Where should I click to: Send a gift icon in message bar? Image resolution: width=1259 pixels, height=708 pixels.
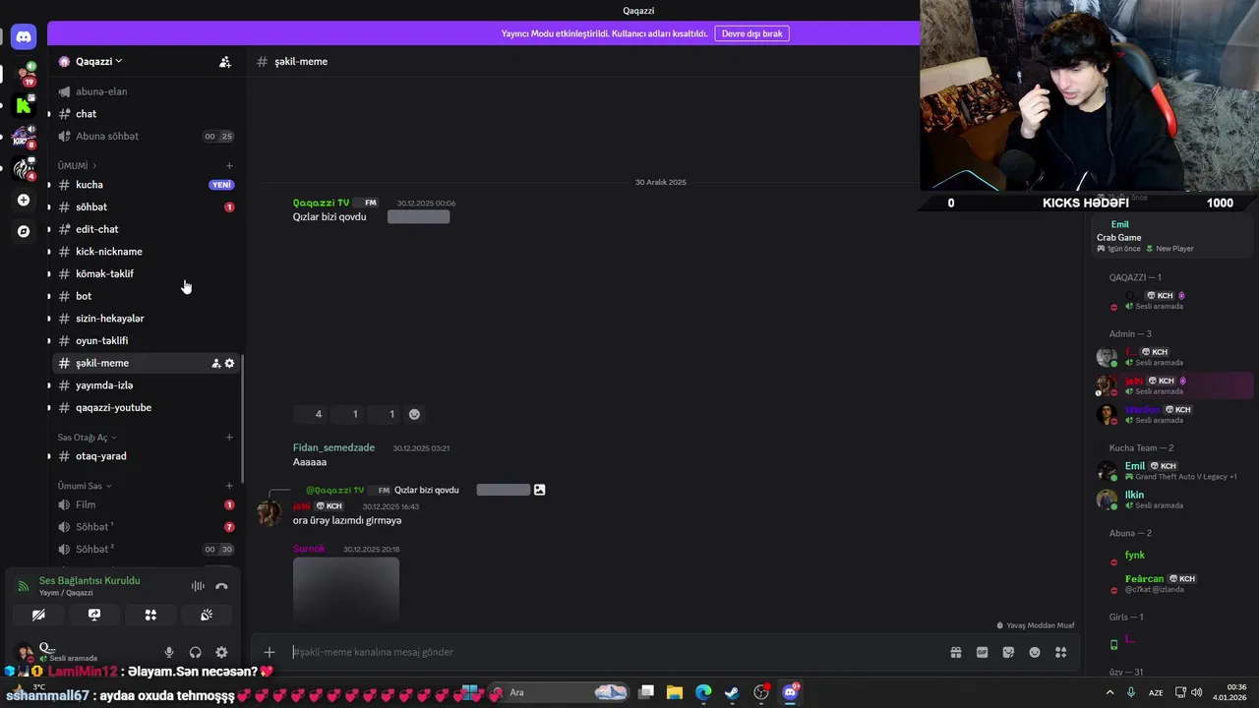(x=956, y=652)
